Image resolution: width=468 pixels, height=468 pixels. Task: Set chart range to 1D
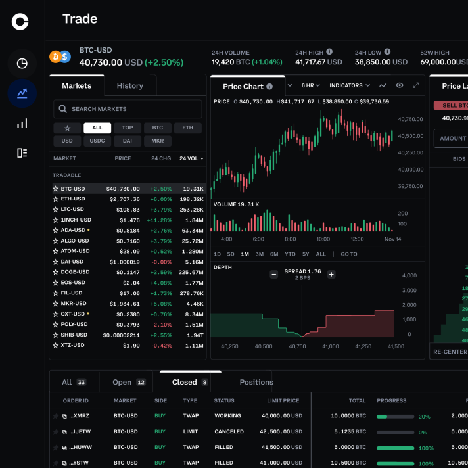217,254
